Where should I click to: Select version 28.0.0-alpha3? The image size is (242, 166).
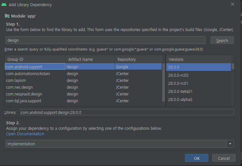(199, 100)
